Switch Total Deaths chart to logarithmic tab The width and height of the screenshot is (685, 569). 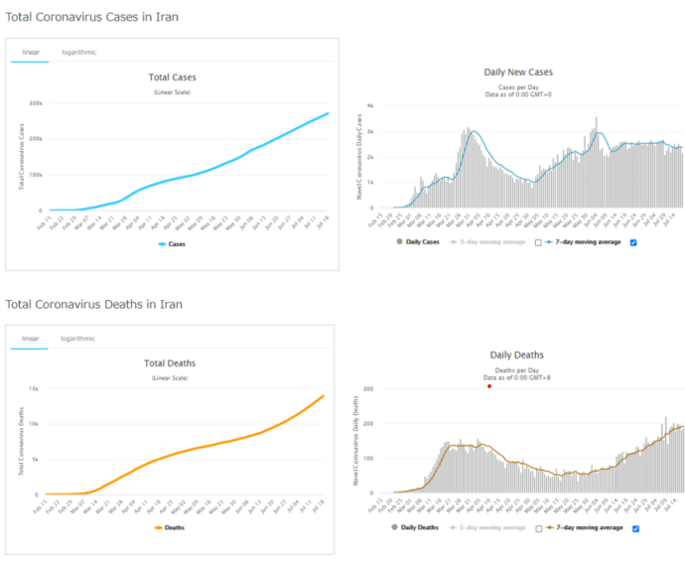click(x=77, y=339)
